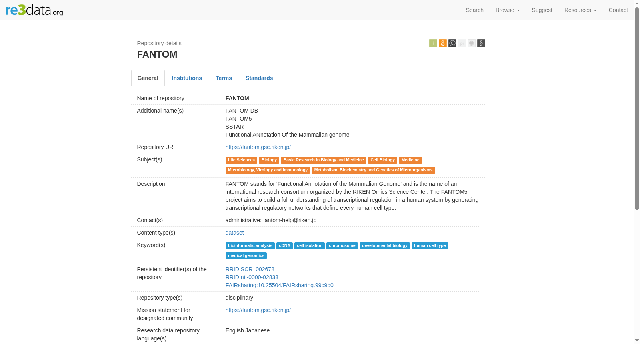640x344 pixels.
Task: Click the human cell type keyword tag
Action: [x=430, y=246]
